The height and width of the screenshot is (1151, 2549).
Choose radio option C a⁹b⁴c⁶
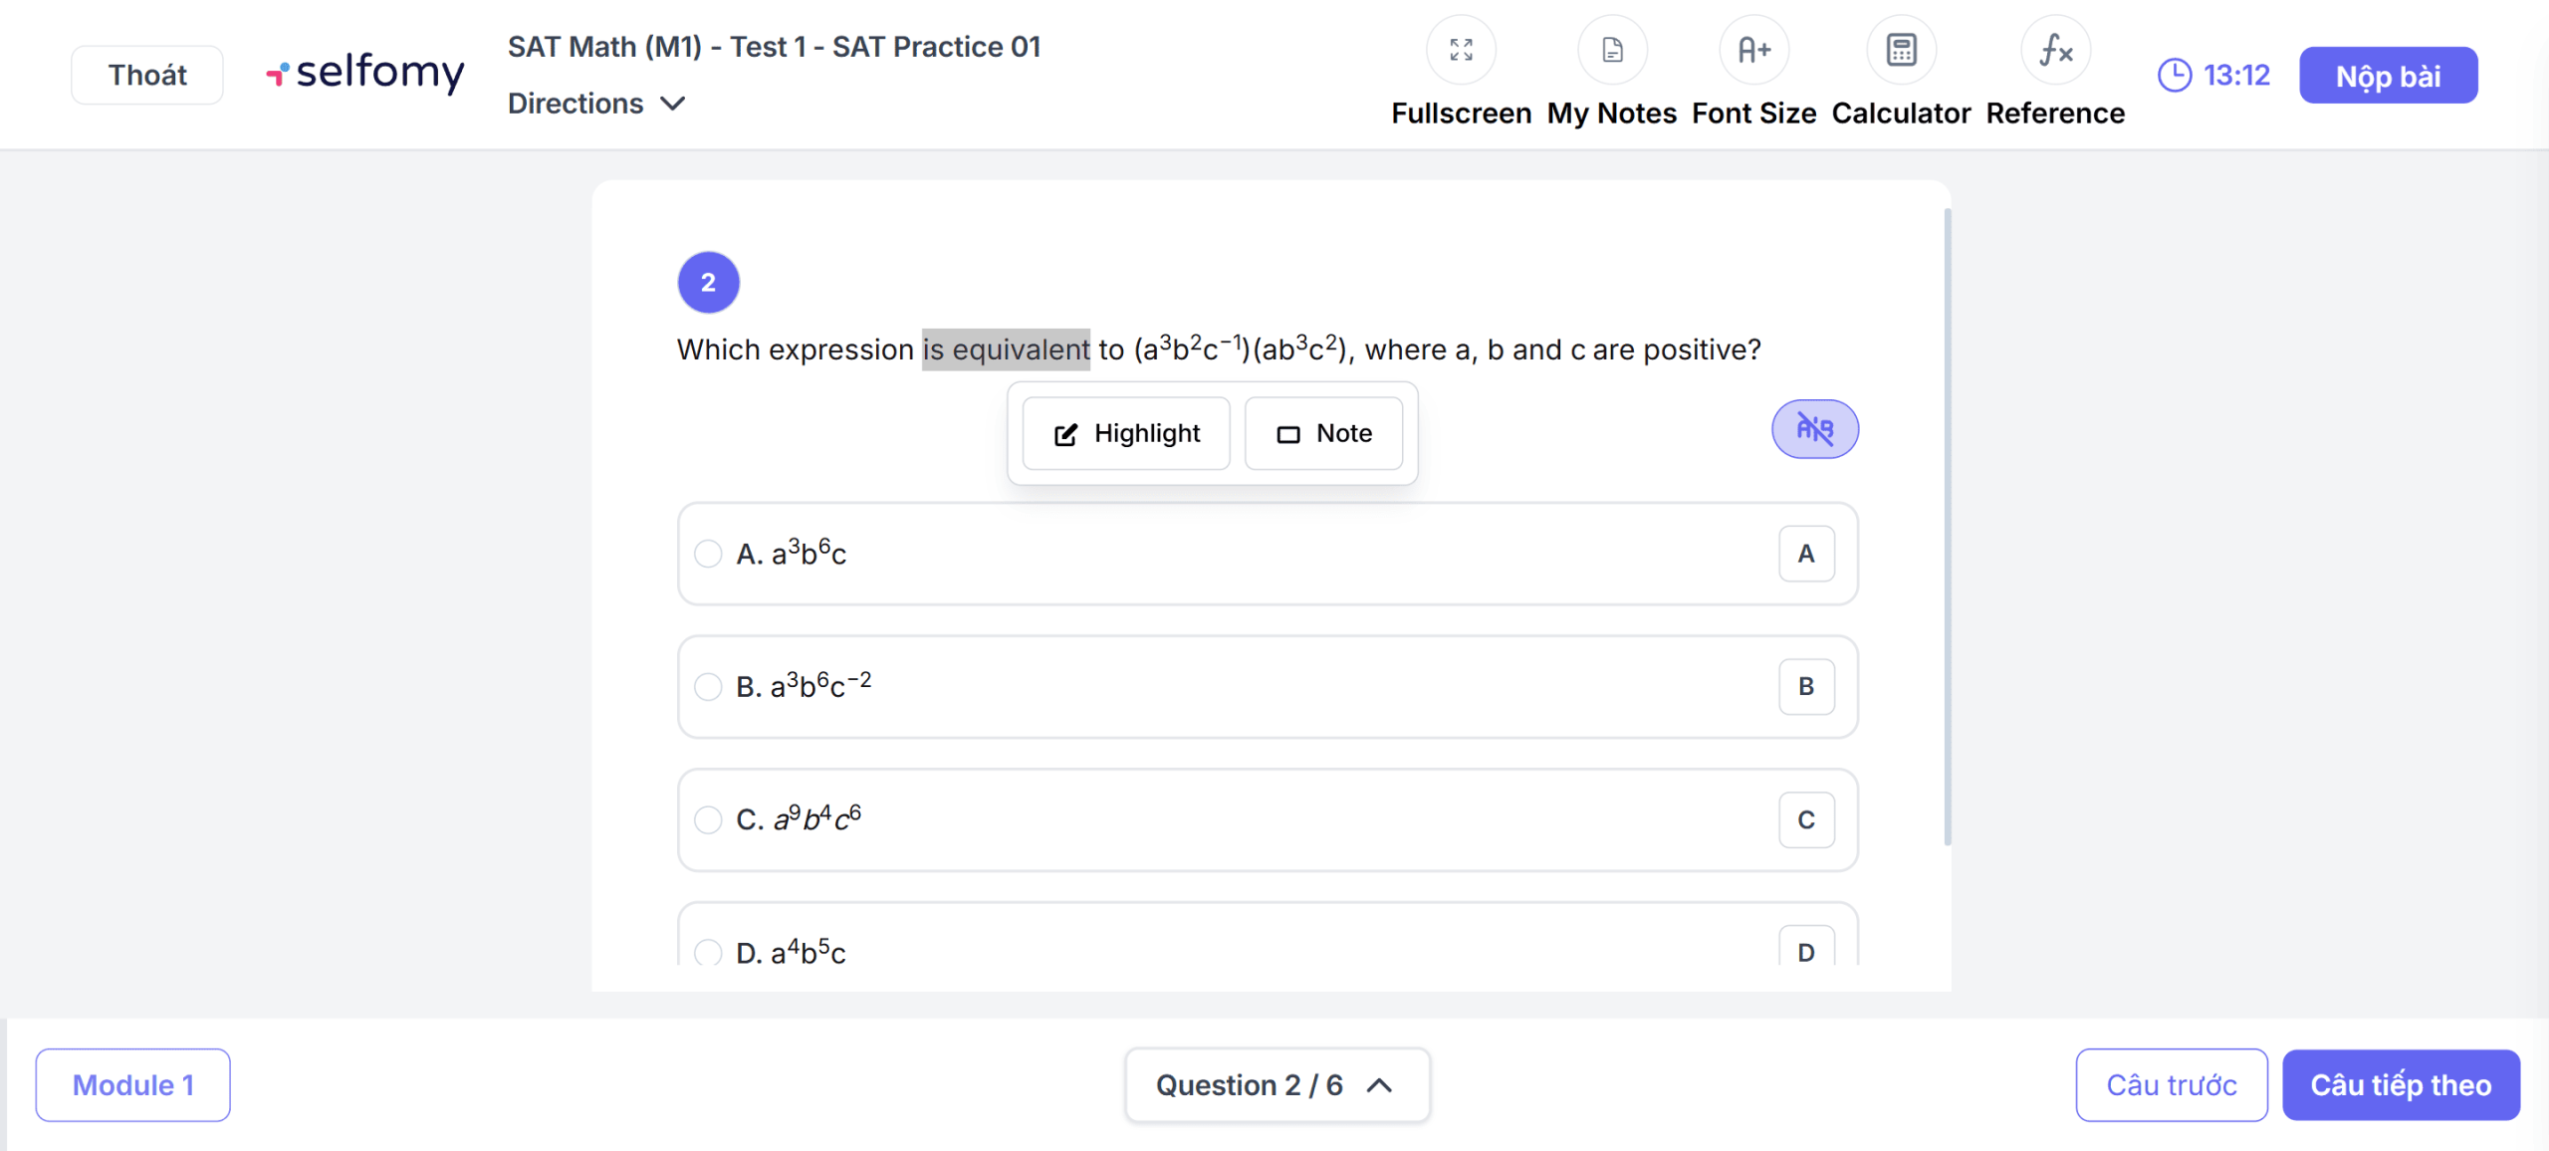[708, 819]
